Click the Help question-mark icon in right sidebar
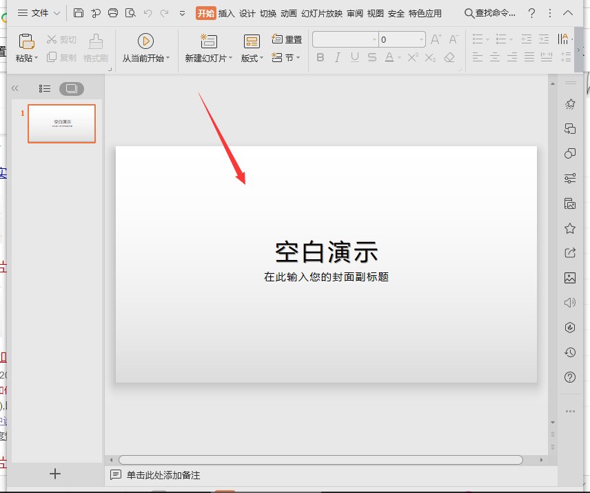The height and width of the screenshot is (493, 590). [x=569, y=377]
